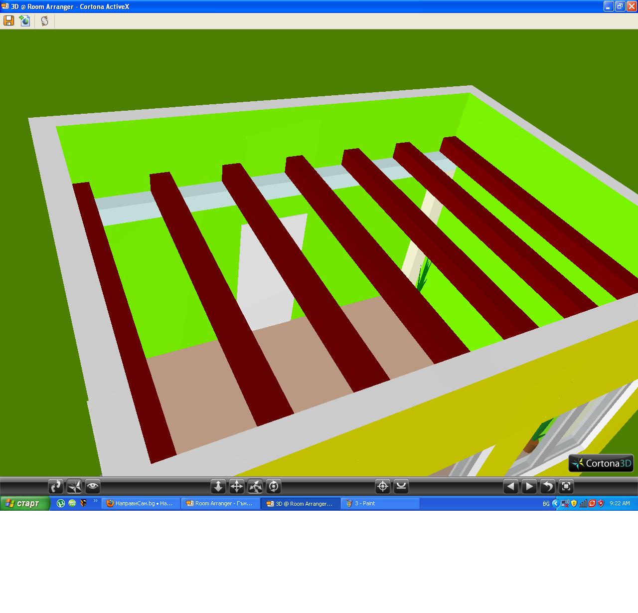Switch to Room Arranger taskbar window
Screen dimensions: 638x613
(x=220, y=504)
